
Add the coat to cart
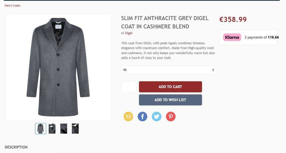(170, 87)
